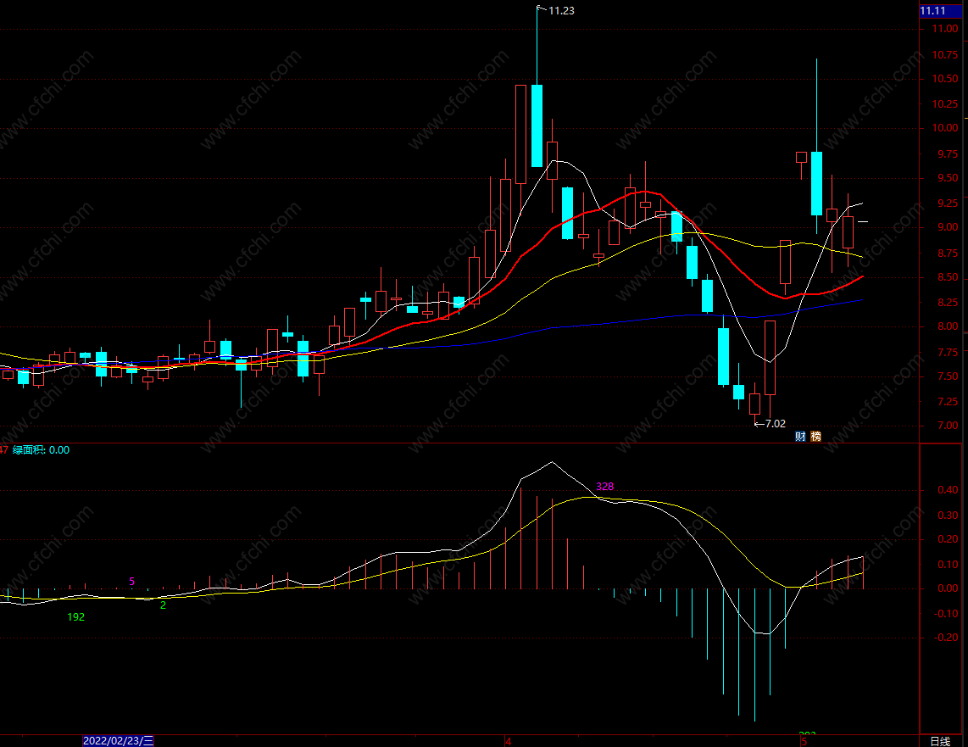Click the 8.00 price axis value
The image size is (968, 747).
point(948,326)
